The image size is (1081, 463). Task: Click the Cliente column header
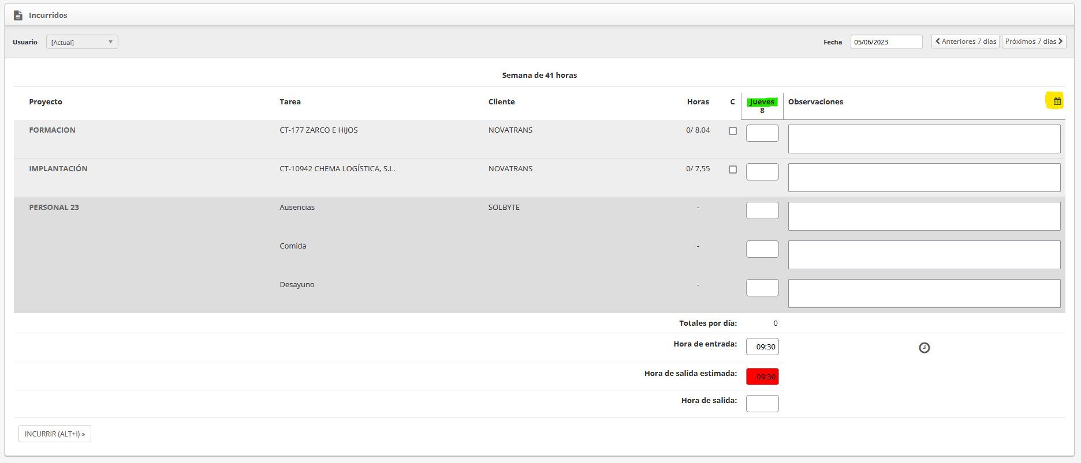coord(501,101)
